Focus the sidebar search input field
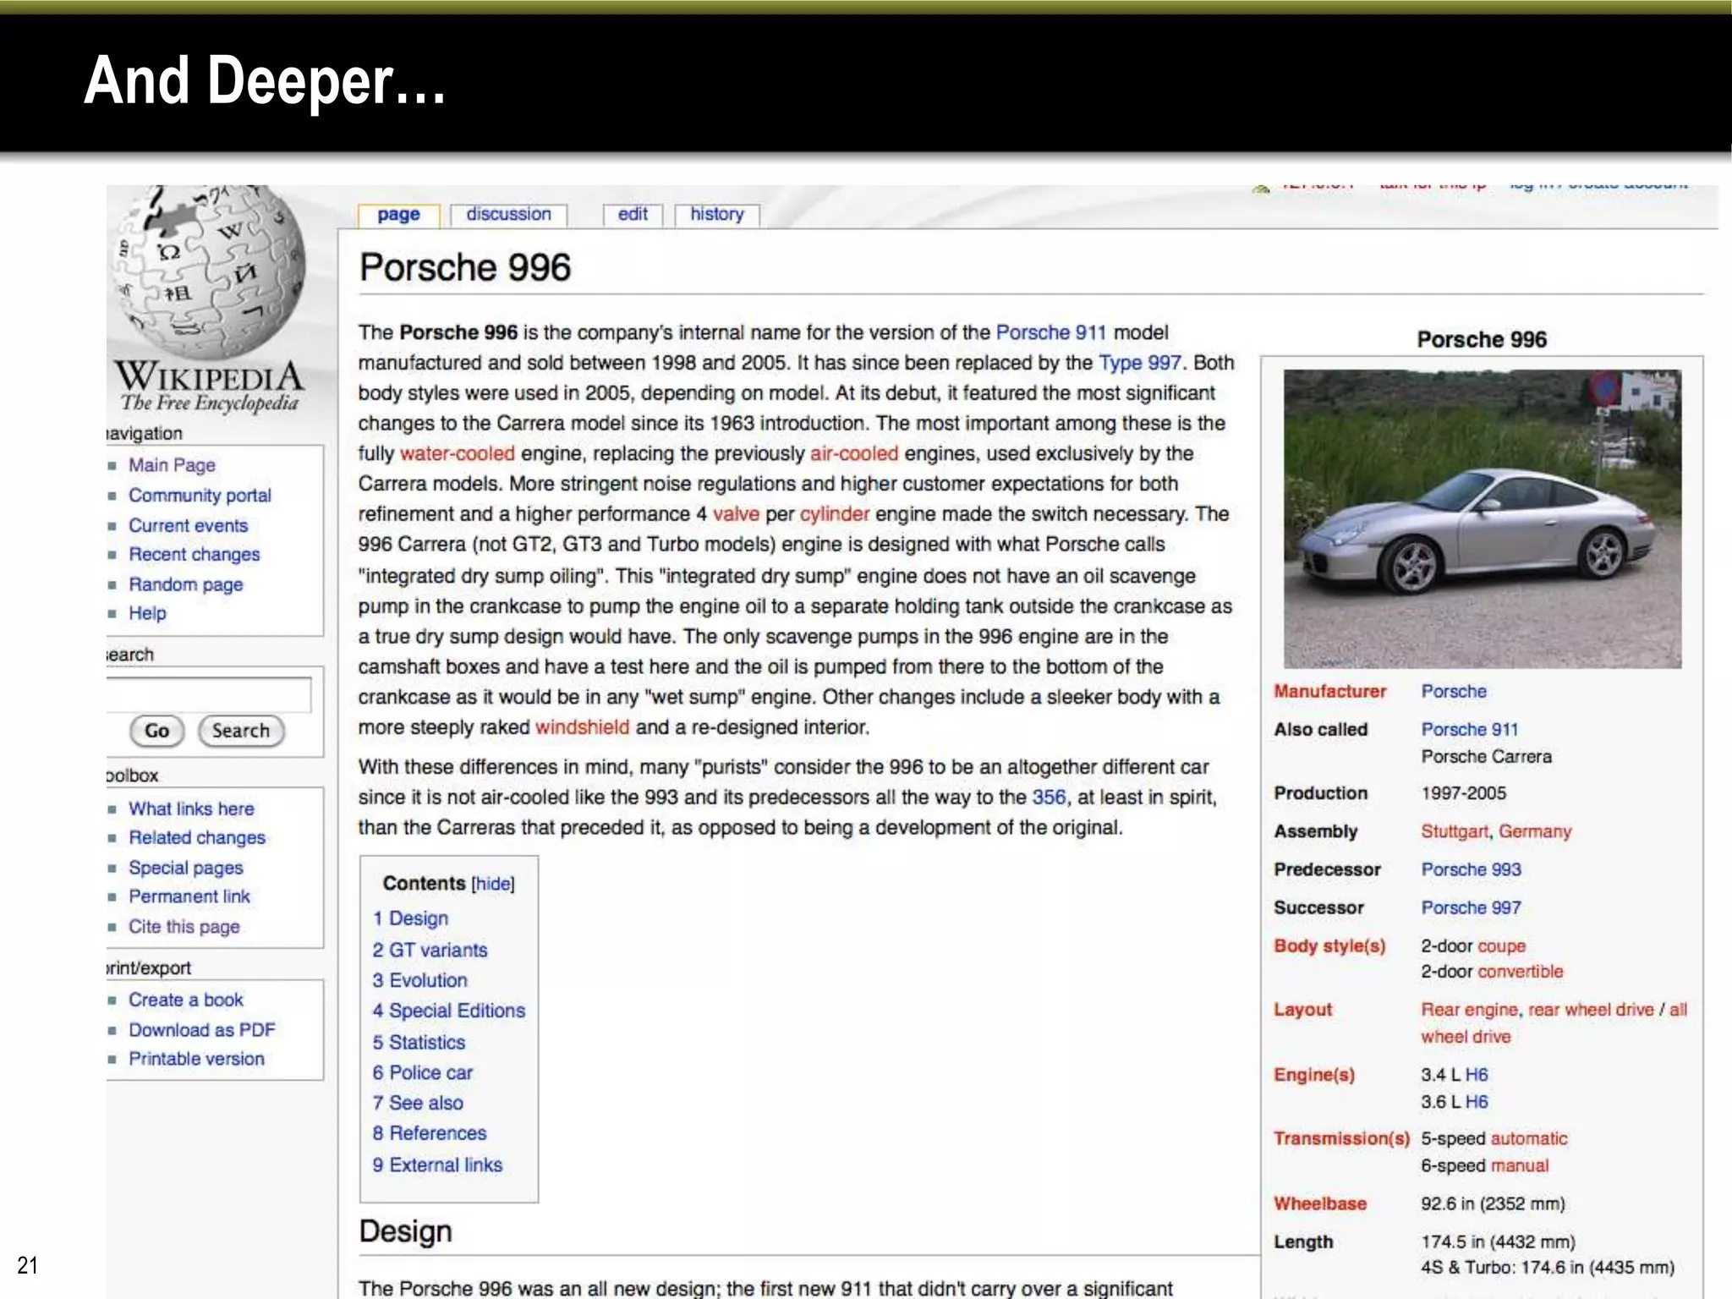Image resolution: width=1732 pixels, height=1299 pixels. tap(209, 694)
